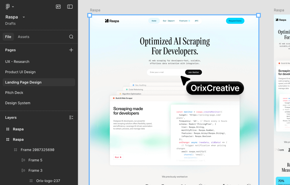Click the Home nav item in design

click(x=154, y=21)
